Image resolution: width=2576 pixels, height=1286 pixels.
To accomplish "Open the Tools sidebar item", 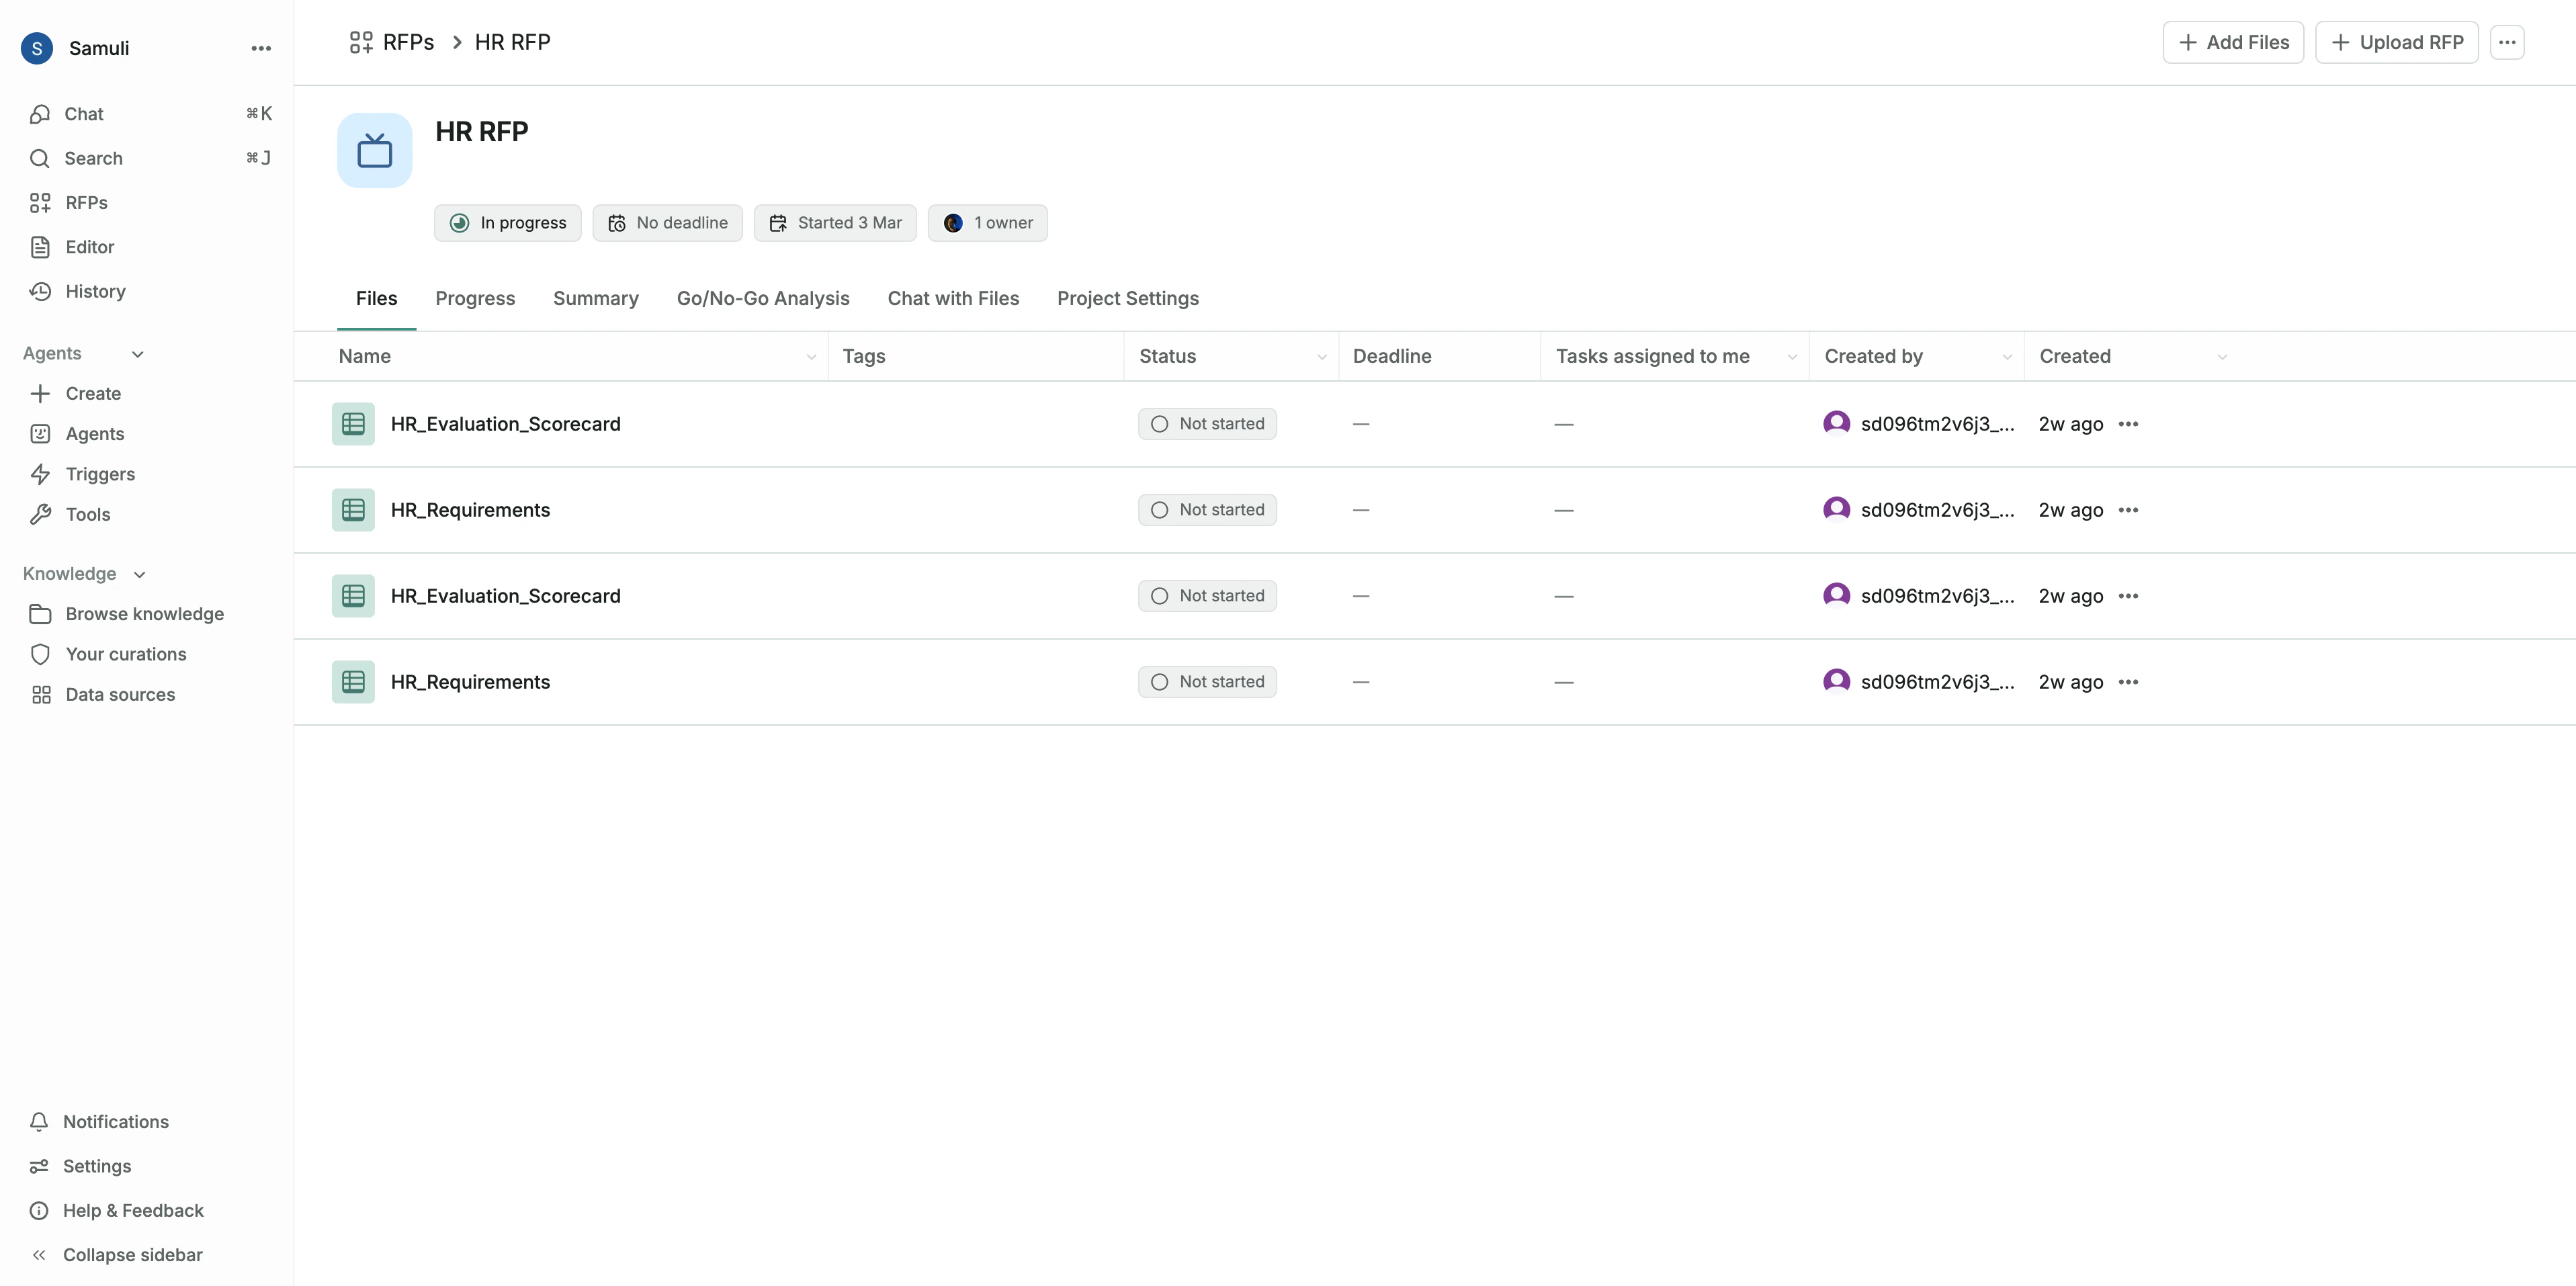I will (x=87, y=514).
